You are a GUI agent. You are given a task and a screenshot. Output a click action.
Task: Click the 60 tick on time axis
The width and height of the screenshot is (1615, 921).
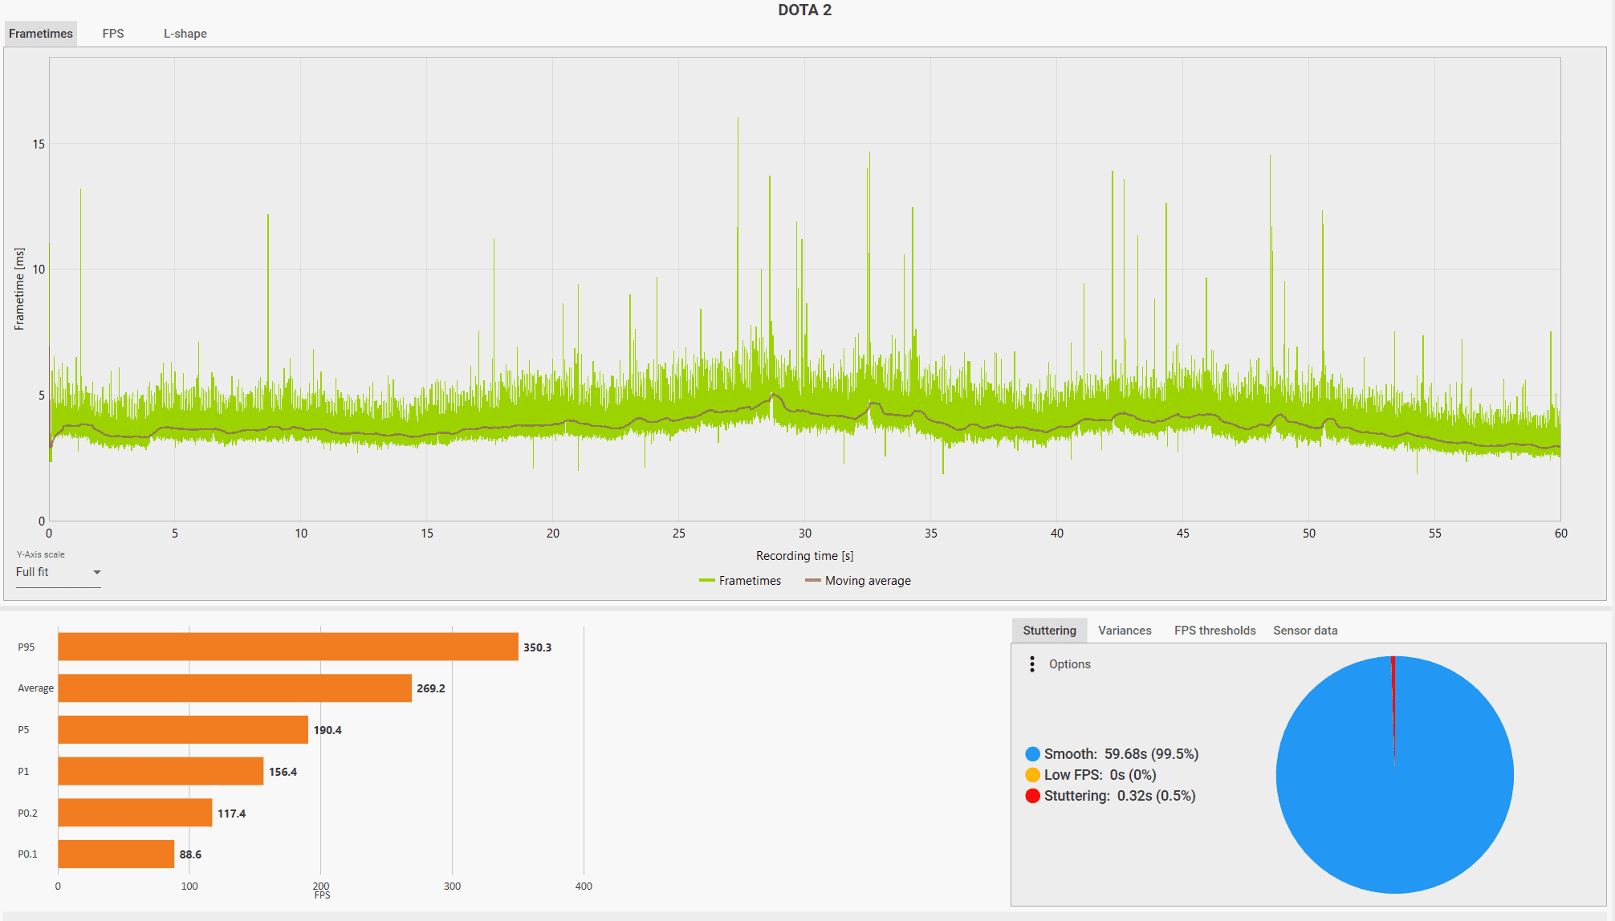1561,534
